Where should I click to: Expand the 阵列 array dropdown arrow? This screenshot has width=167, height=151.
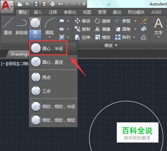tap(134, 37)
